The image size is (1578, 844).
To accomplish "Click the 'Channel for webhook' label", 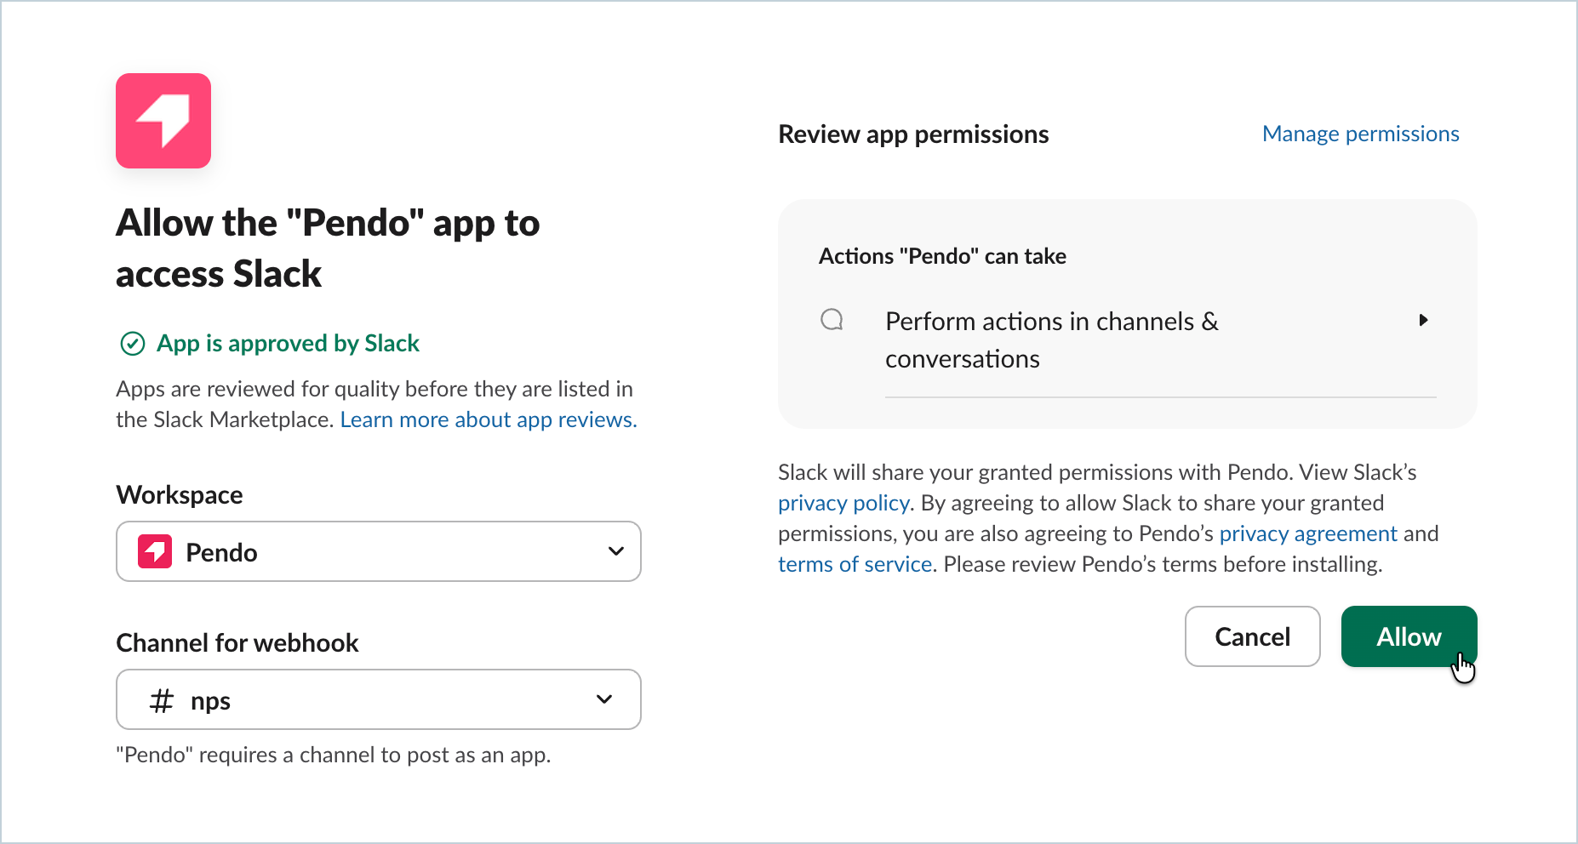I will (x=237, y=642).
